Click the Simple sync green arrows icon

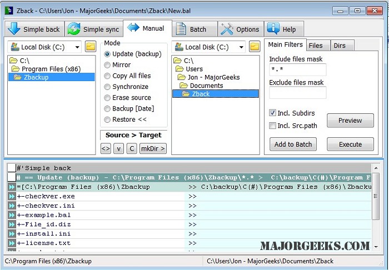pyautogui.click(x=74, y=29)
